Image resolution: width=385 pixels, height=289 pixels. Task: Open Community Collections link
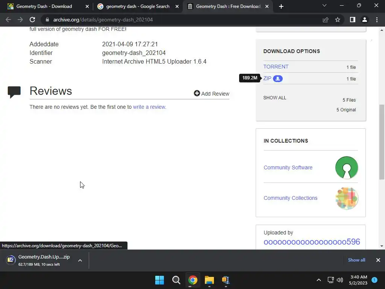tap(291, 198)
